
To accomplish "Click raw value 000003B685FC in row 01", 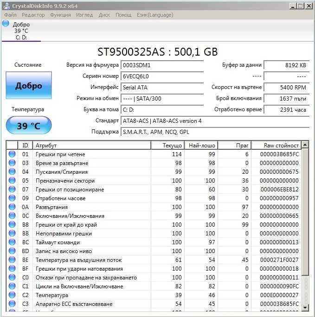I will click(x=279, y=154).
